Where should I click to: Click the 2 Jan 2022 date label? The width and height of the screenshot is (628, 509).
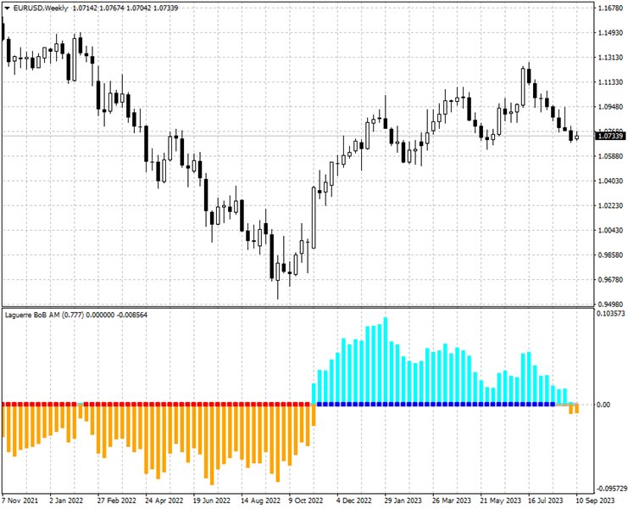[66, 501]
